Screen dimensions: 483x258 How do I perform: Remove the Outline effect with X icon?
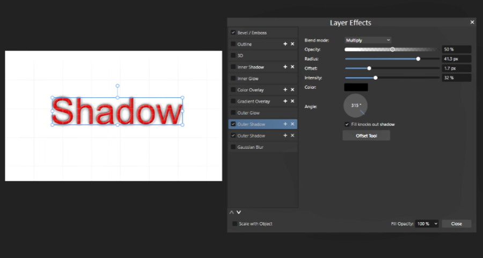292,44
